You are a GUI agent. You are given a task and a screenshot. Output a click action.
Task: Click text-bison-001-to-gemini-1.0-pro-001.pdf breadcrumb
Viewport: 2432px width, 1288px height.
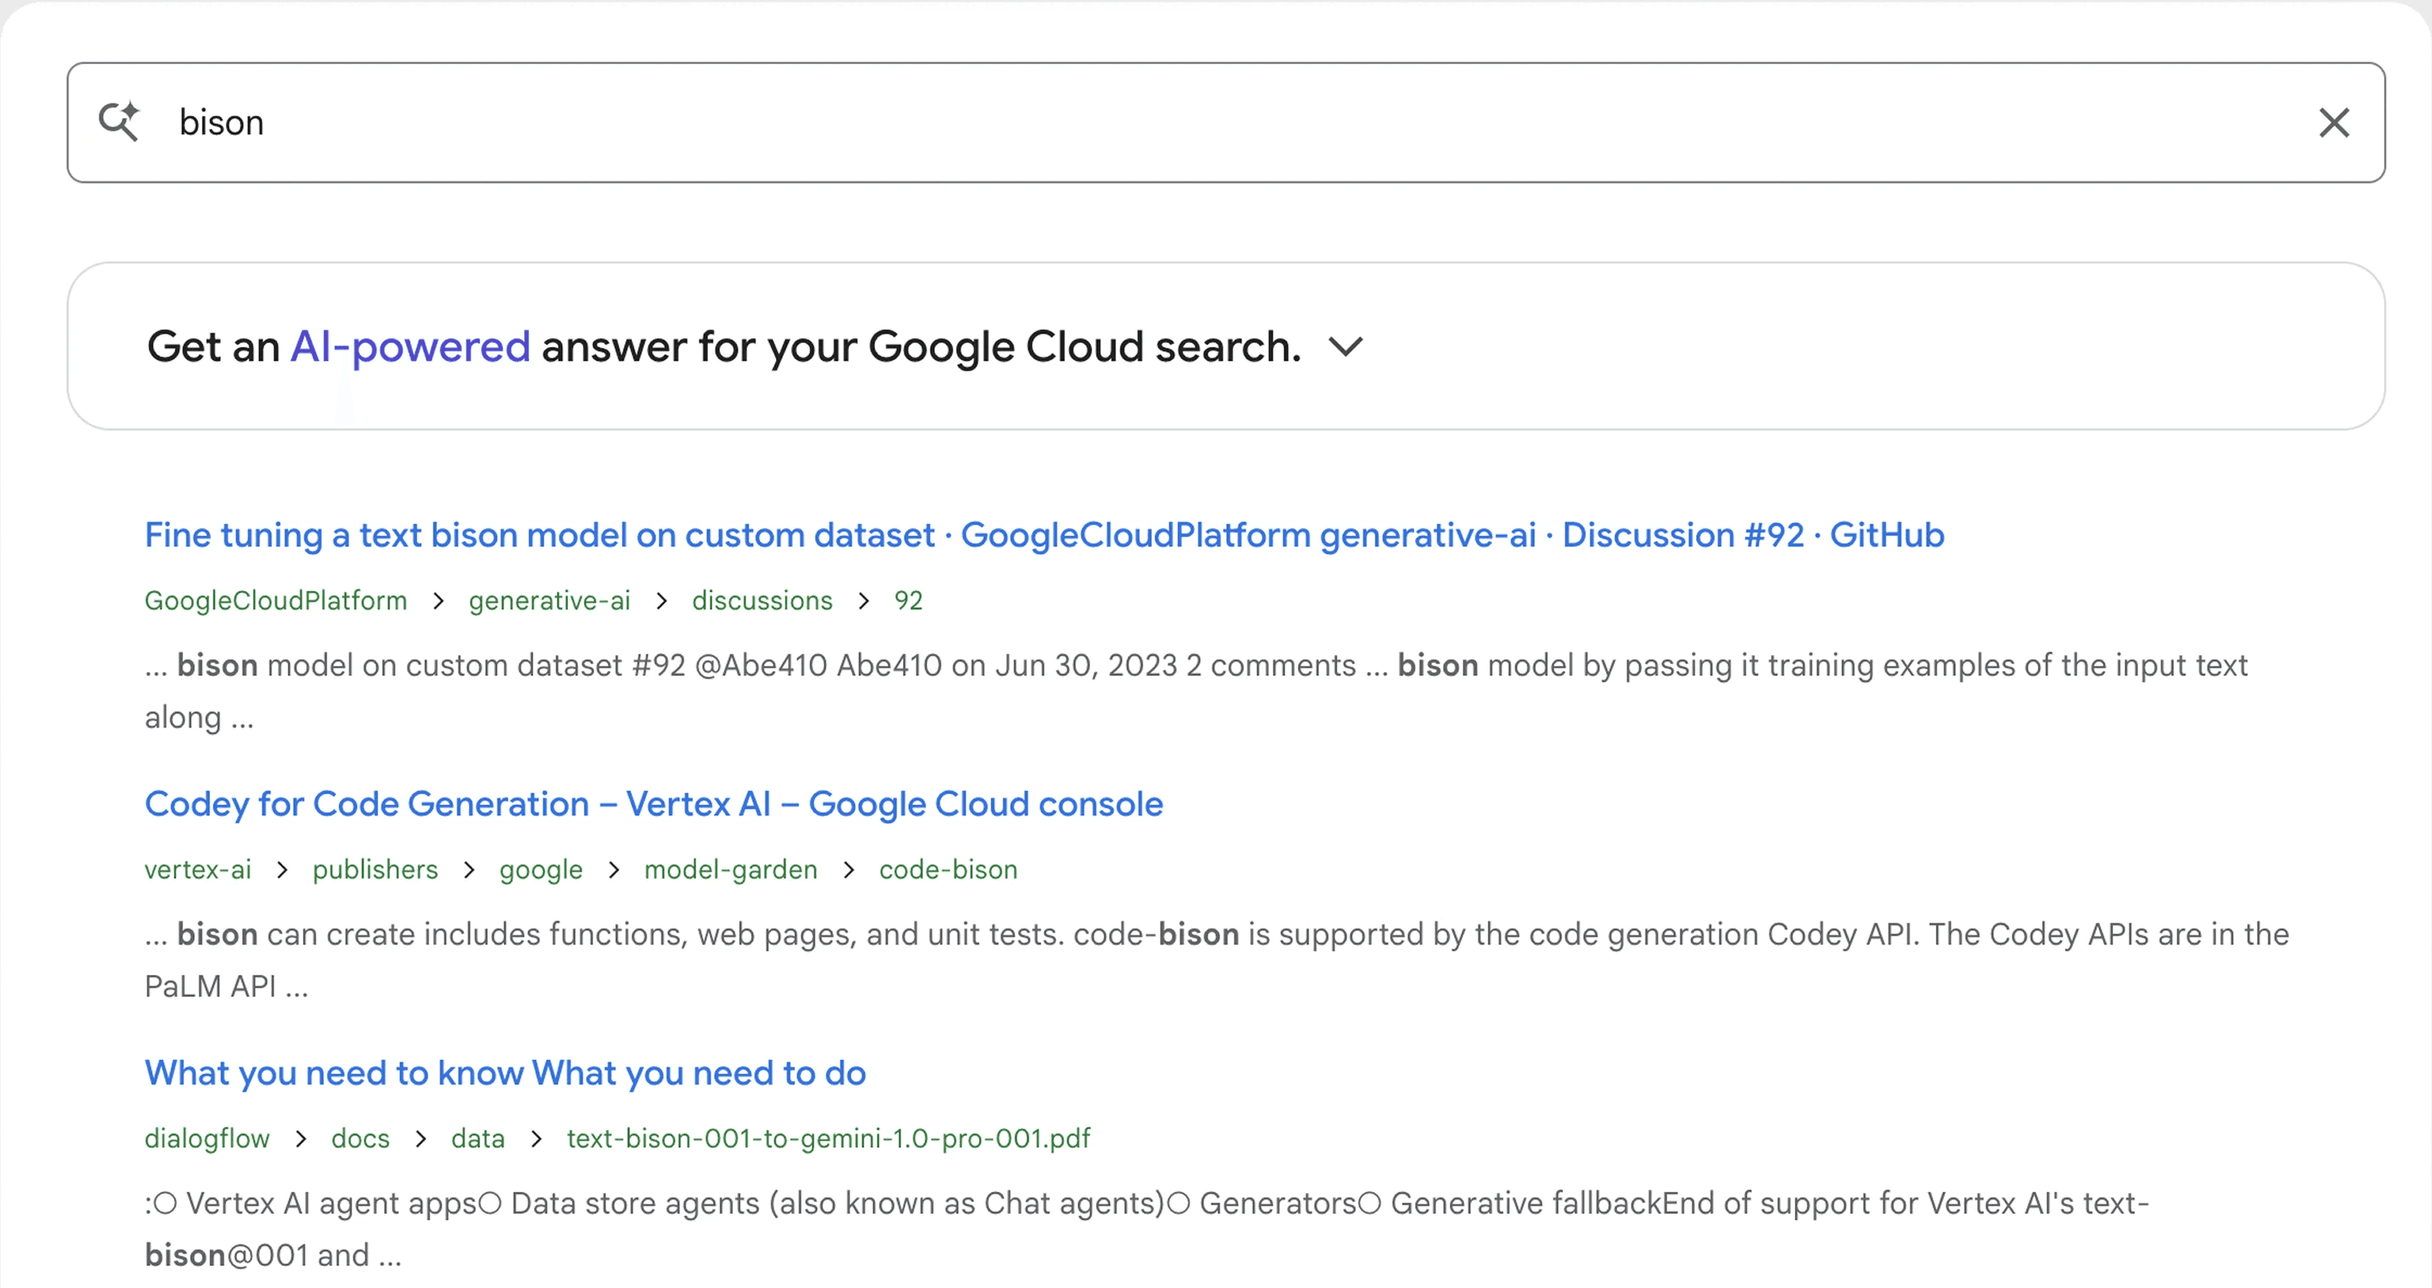coord(828,1138)
